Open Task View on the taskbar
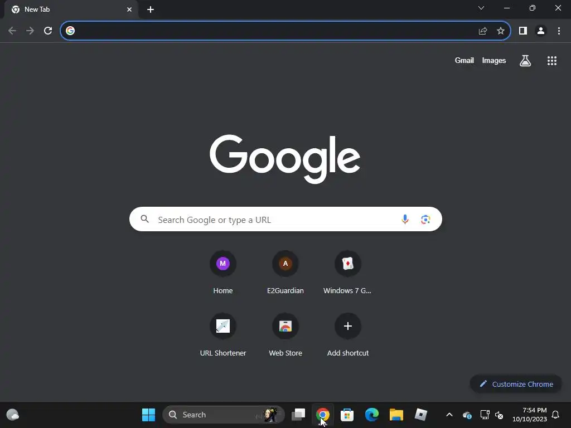This screenshot has width=571, height=428. 298,415
